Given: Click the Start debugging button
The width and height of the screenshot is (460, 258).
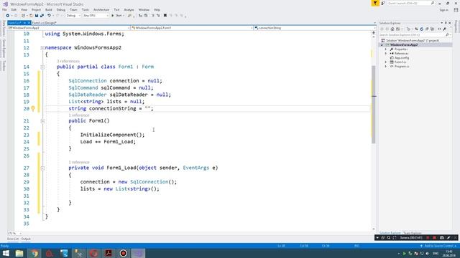Looking at the screenshot, I should (117, 16).
